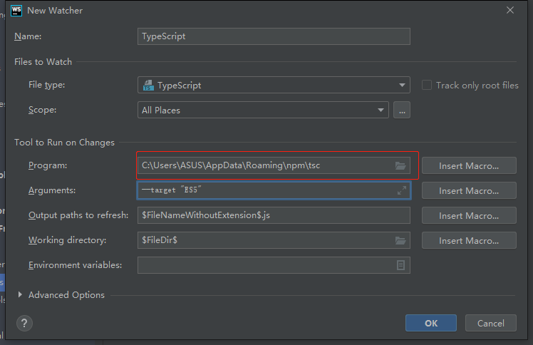Click the Name: label

(28, 36)
